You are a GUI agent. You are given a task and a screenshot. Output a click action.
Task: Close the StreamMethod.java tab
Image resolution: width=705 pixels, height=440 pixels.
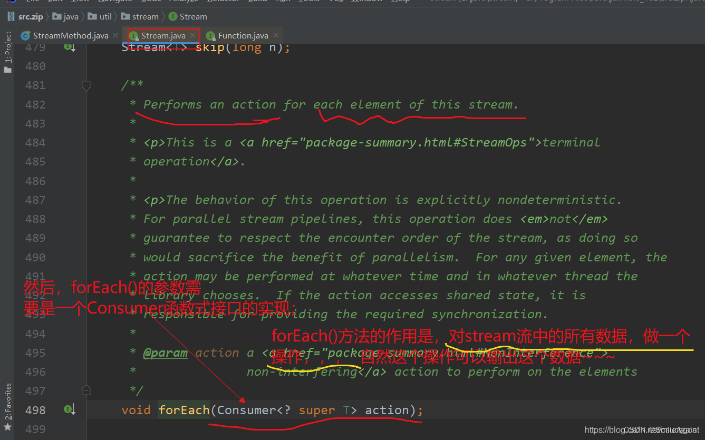[x=115, y=36]
